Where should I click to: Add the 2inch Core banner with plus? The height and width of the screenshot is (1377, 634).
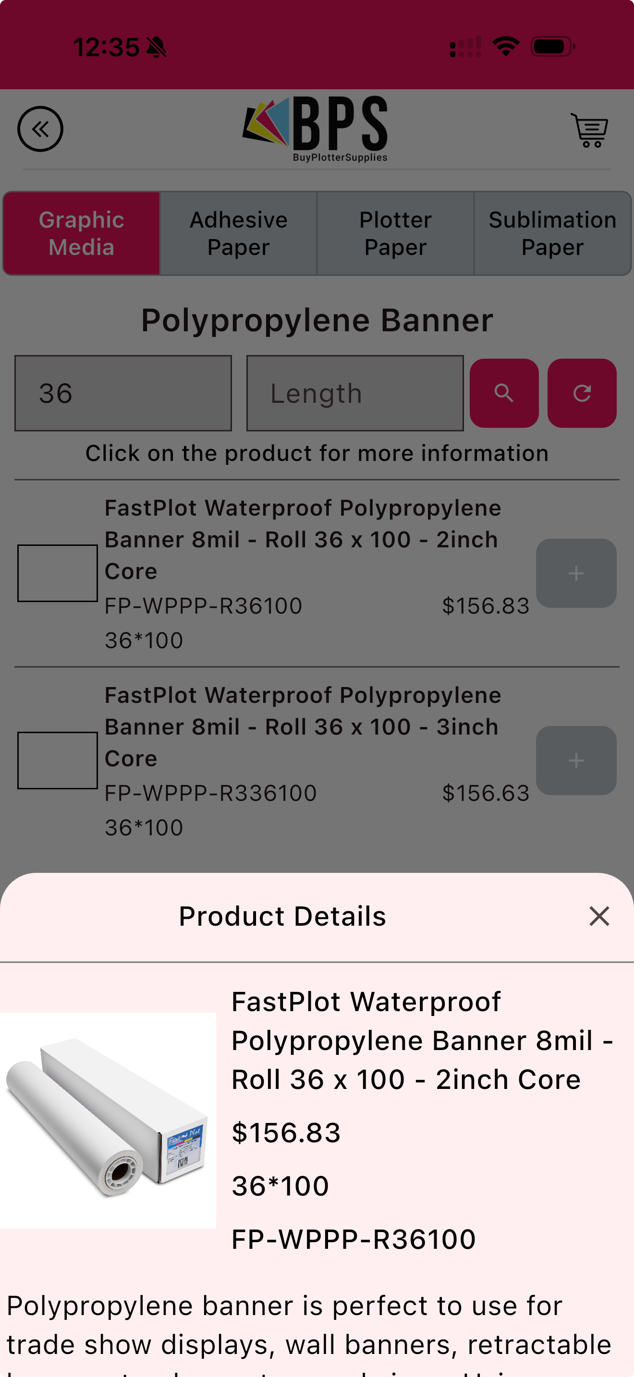pyautogui.click(x=576, y=573)
